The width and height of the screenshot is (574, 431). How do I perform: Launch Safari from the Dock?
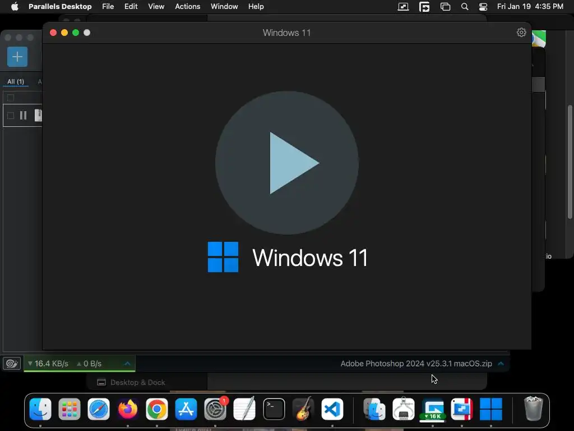[99, 409]
